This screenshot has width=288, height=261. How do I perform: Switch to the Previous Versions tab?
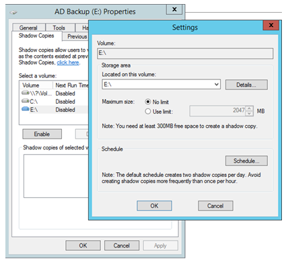75,36
